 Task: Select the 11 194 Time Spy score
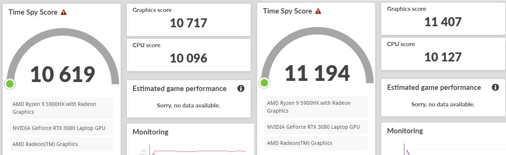(x=317, y=73)
